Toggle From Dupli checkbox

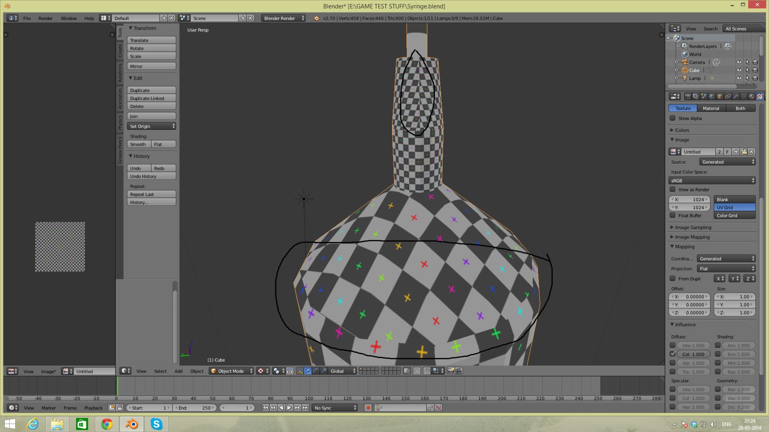[x=672, y=279]
